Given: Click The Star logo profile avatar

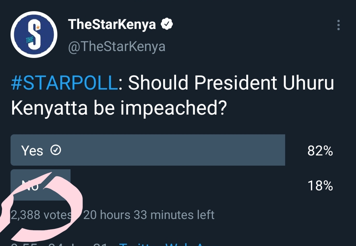Looking at the screenshot, I should (34, 35).
